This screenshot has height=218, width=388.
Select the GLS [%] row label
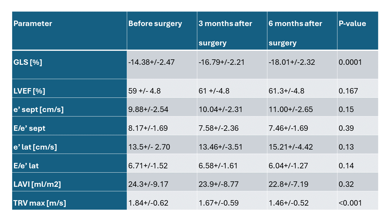28,62
